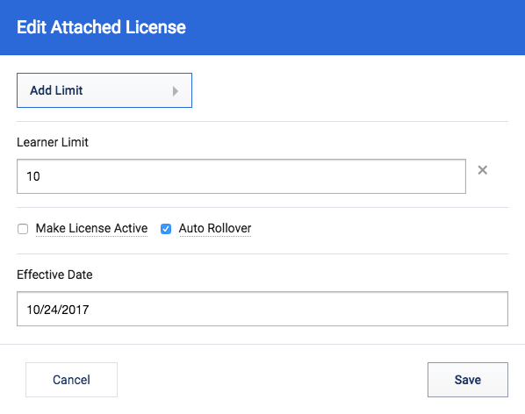Screen dimensions: 525x414
Task: Focus the Learner Limit input field
Action: pos(241,176)
